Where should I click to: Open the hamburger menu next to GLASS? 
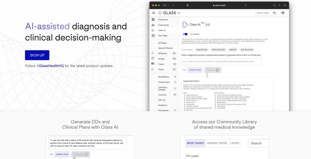(x=153, y=13)
